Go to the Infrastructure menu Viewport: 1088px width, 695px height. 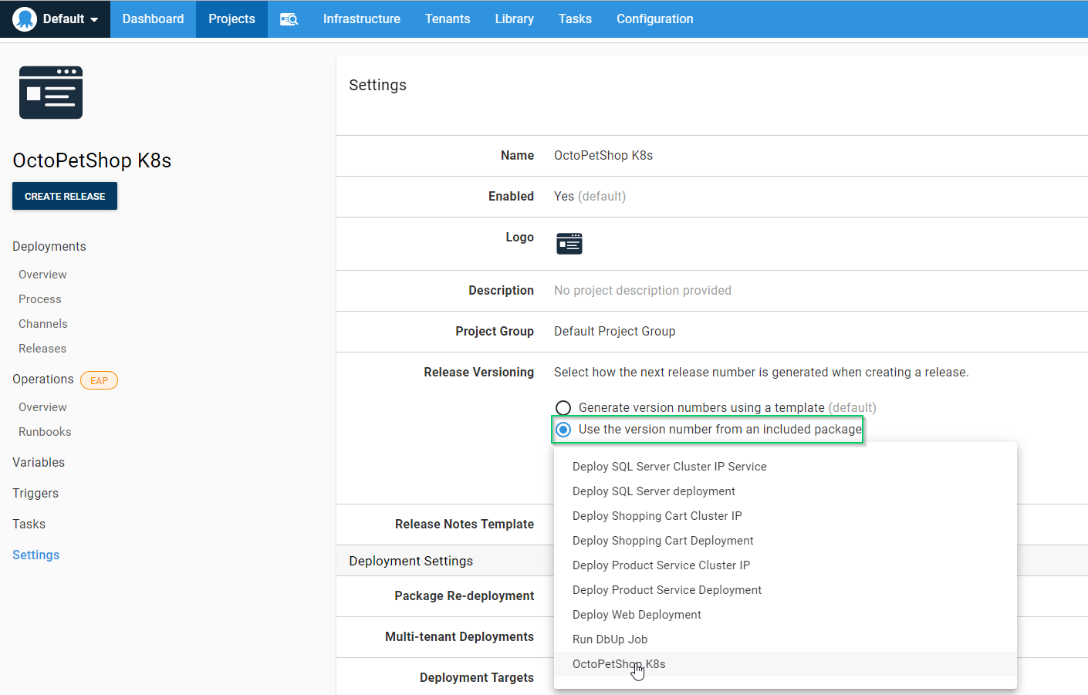[361, 19]
